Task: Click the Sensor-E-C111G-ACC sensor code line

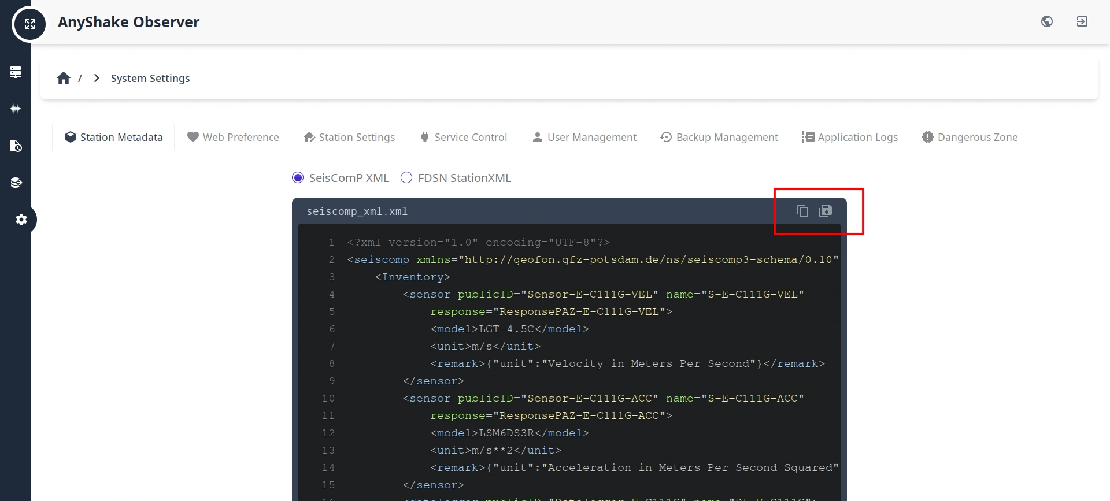Action: click(603, 398)
